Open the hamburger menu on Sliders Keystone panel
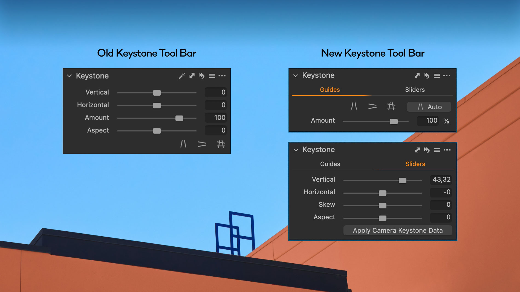Screen dimensions: 520x292 (x=437, y=150)
